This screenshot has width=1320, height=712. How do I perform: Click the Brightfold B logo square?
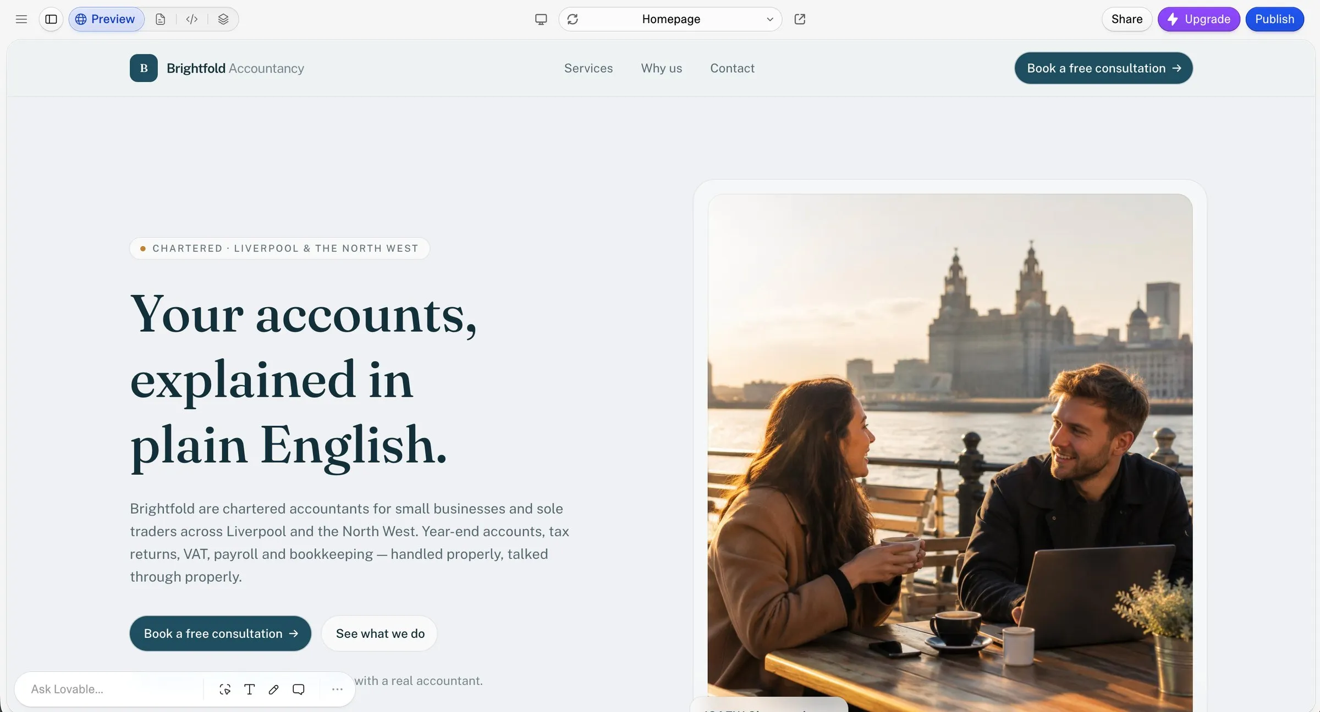[144, 68]
